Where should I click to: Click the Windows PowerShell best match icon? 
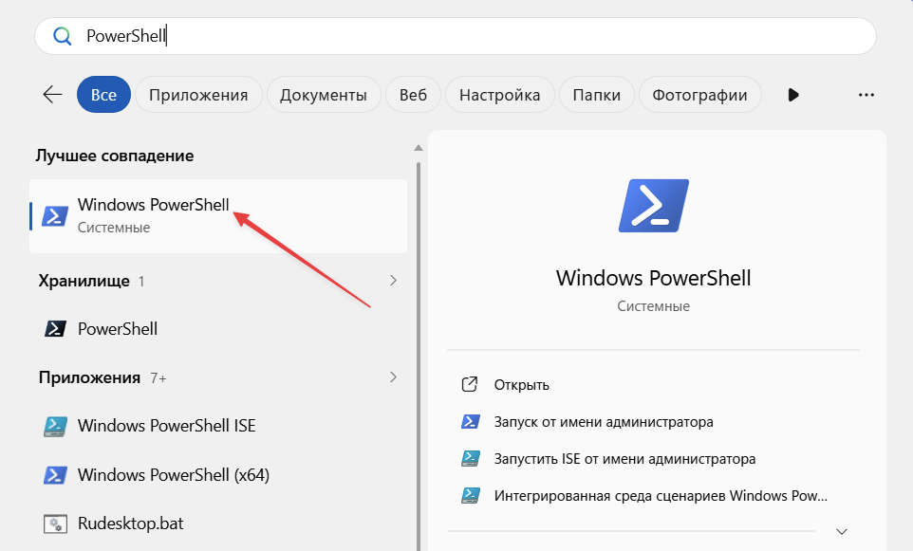coord(55,216)
